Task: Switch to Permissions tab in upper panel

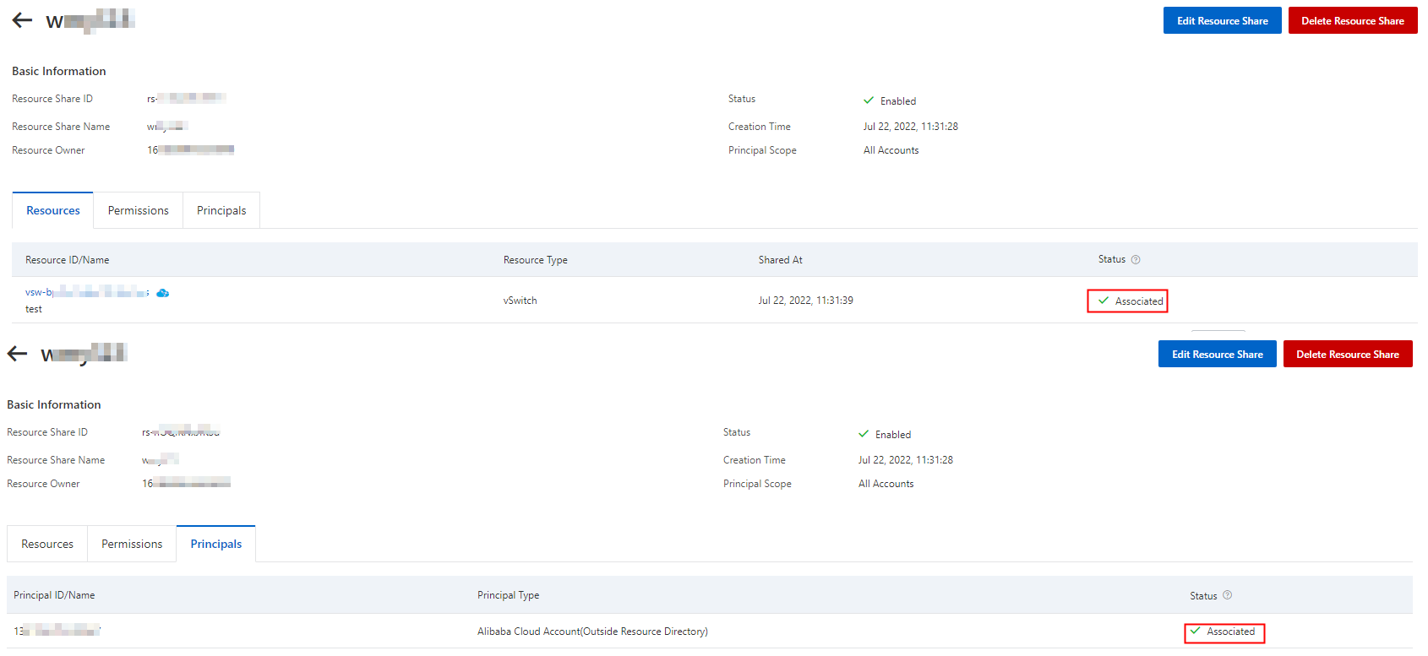Action: click(x=138, y=210)
